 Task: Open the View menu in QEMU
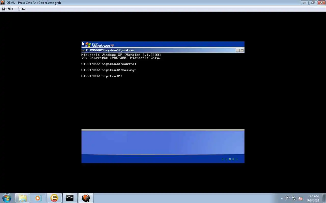pyautogui.click(x=22, y=9)
